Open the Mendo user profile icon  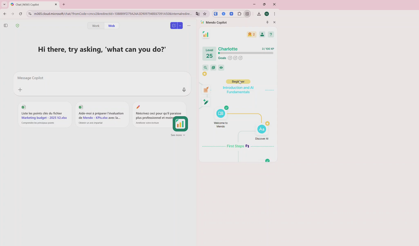point(262,34)
